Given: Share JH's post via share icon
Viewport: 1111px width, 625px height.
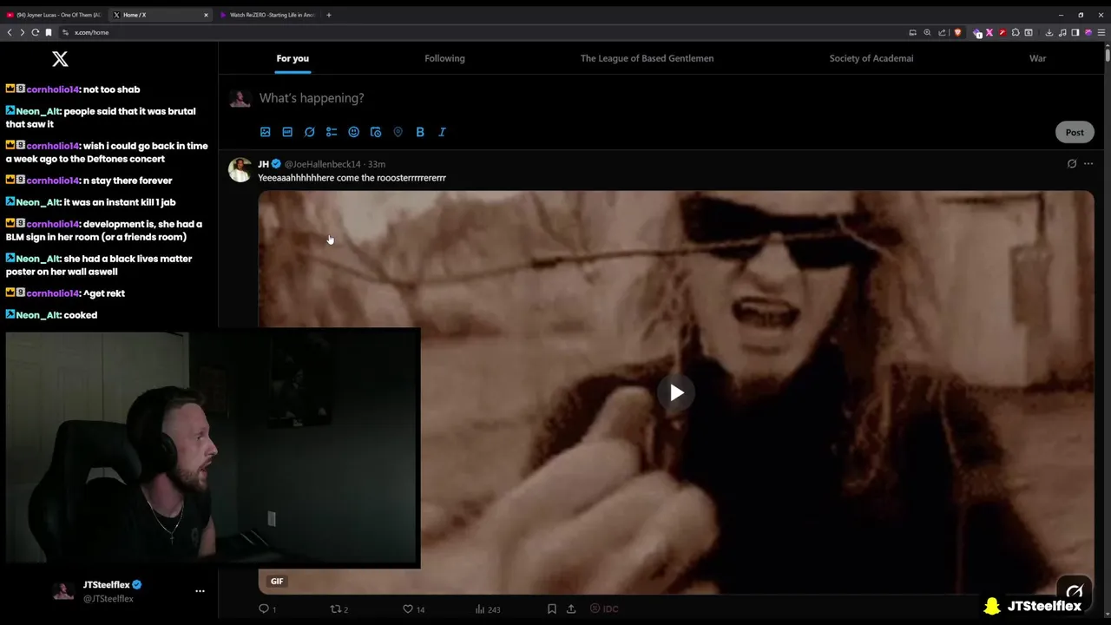Looking at the screenshot, I should [x=571, y=609].
